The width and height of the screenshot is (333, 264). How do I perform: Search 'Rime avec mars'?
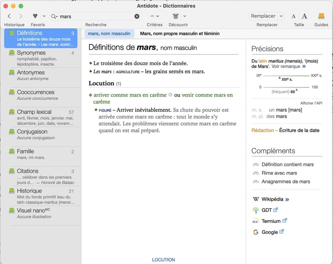[279, 173]
